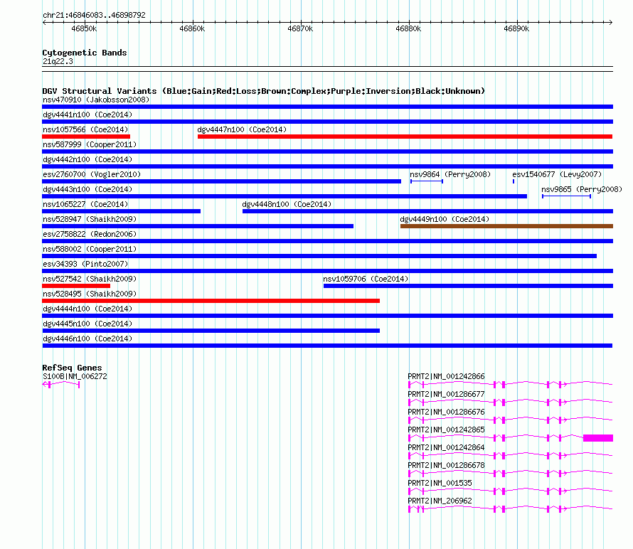Click the 21q22.3 band label

tap(58, 61)
